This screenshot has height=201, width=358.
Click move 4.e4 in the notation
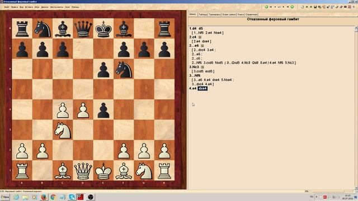pos(192,88)
